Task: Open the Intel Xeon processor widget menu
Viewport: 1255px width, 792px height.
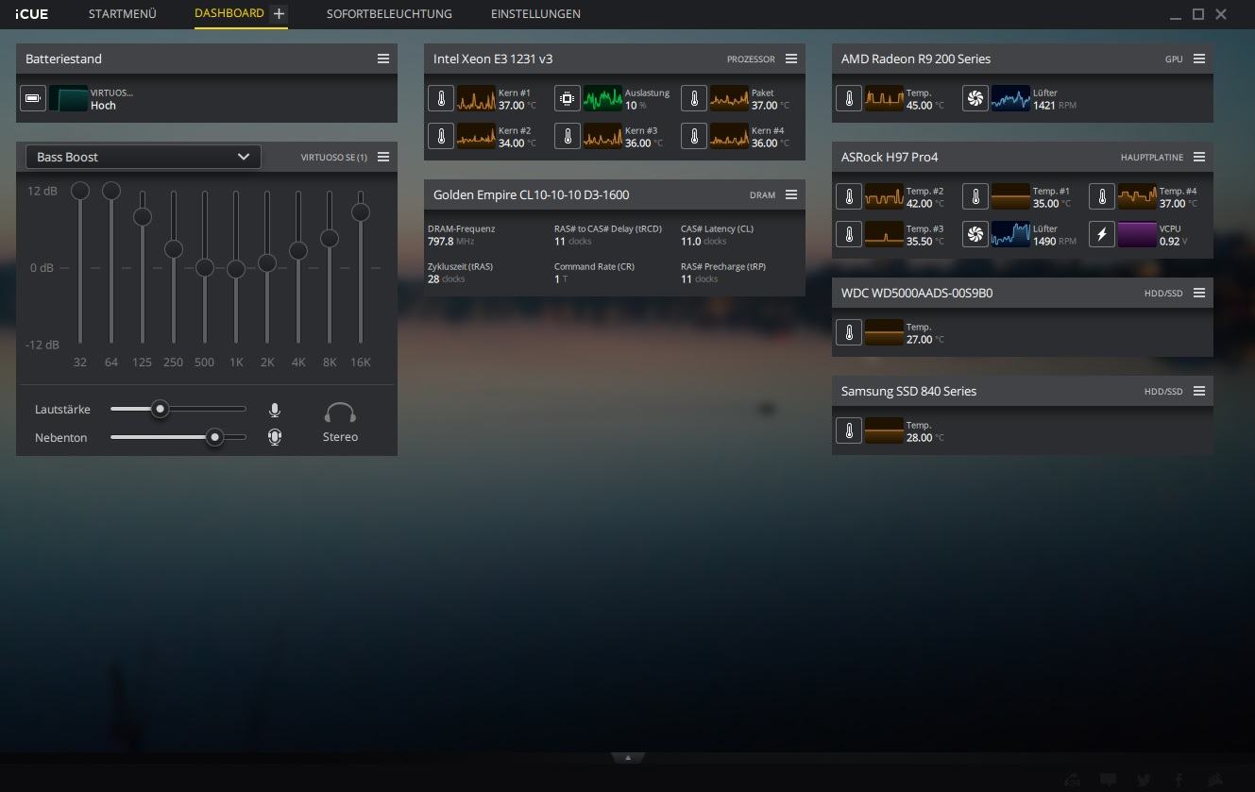Action: pyautogui.click(x=791, y=59)
